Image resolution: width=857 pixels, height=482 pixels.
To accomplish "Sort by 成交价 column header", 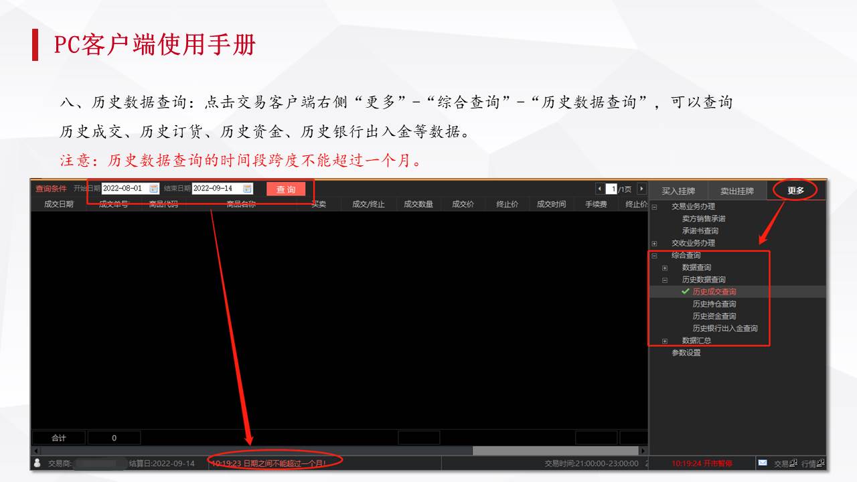I will pos(463,204).
